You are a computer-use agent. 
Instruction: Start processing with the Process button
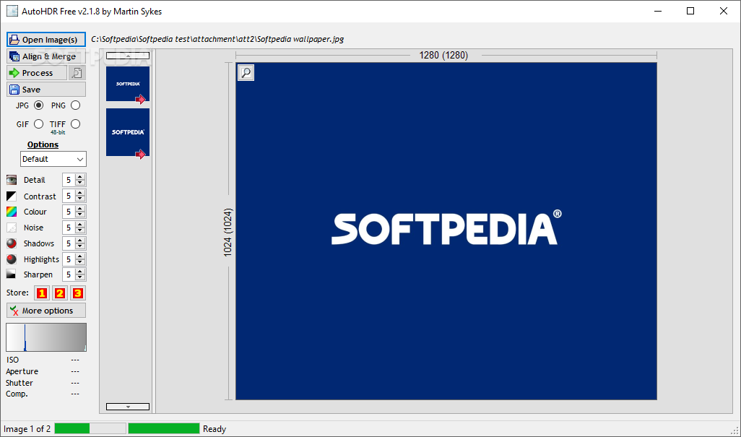tap(37, 73)
